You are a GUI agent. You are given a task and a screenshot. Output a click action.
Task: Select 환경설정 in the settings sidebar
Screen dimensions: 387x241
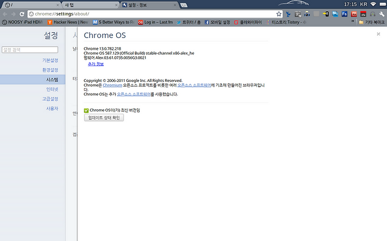click(x=50, y=70)
